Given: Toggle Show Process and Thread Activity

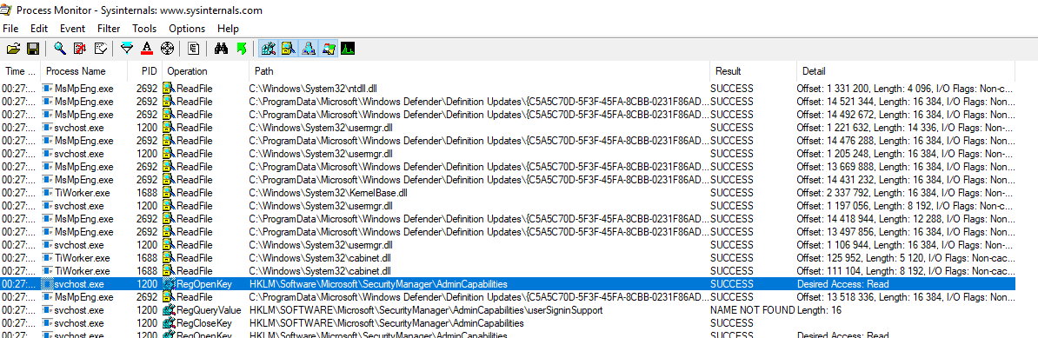Looking at the screenshot, I should (x=328, y=49).
